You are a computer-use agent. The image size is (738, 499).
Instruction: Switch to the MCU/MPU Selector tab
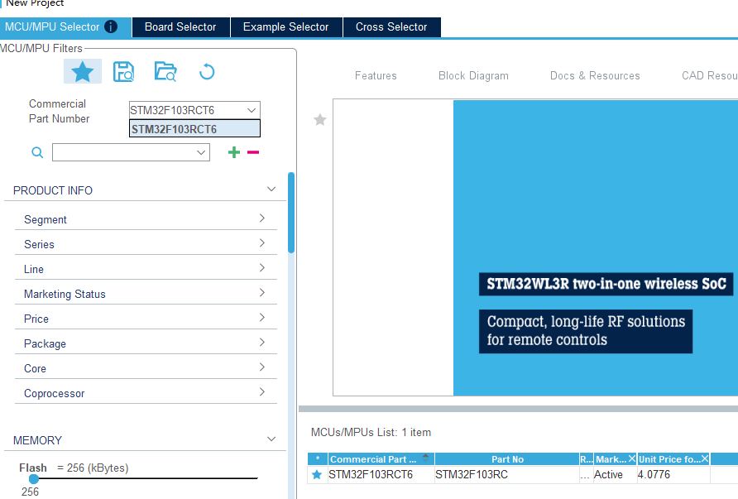65,26
